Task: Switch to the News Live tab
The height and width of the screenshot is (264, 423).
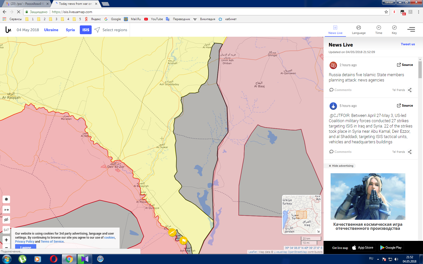Action: [x=335, y=30]
